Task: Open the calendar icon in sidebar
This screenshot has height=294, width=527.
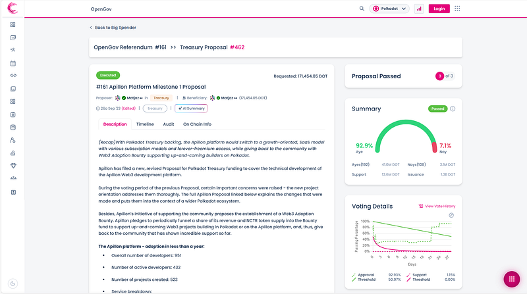Action: [13, 63]
